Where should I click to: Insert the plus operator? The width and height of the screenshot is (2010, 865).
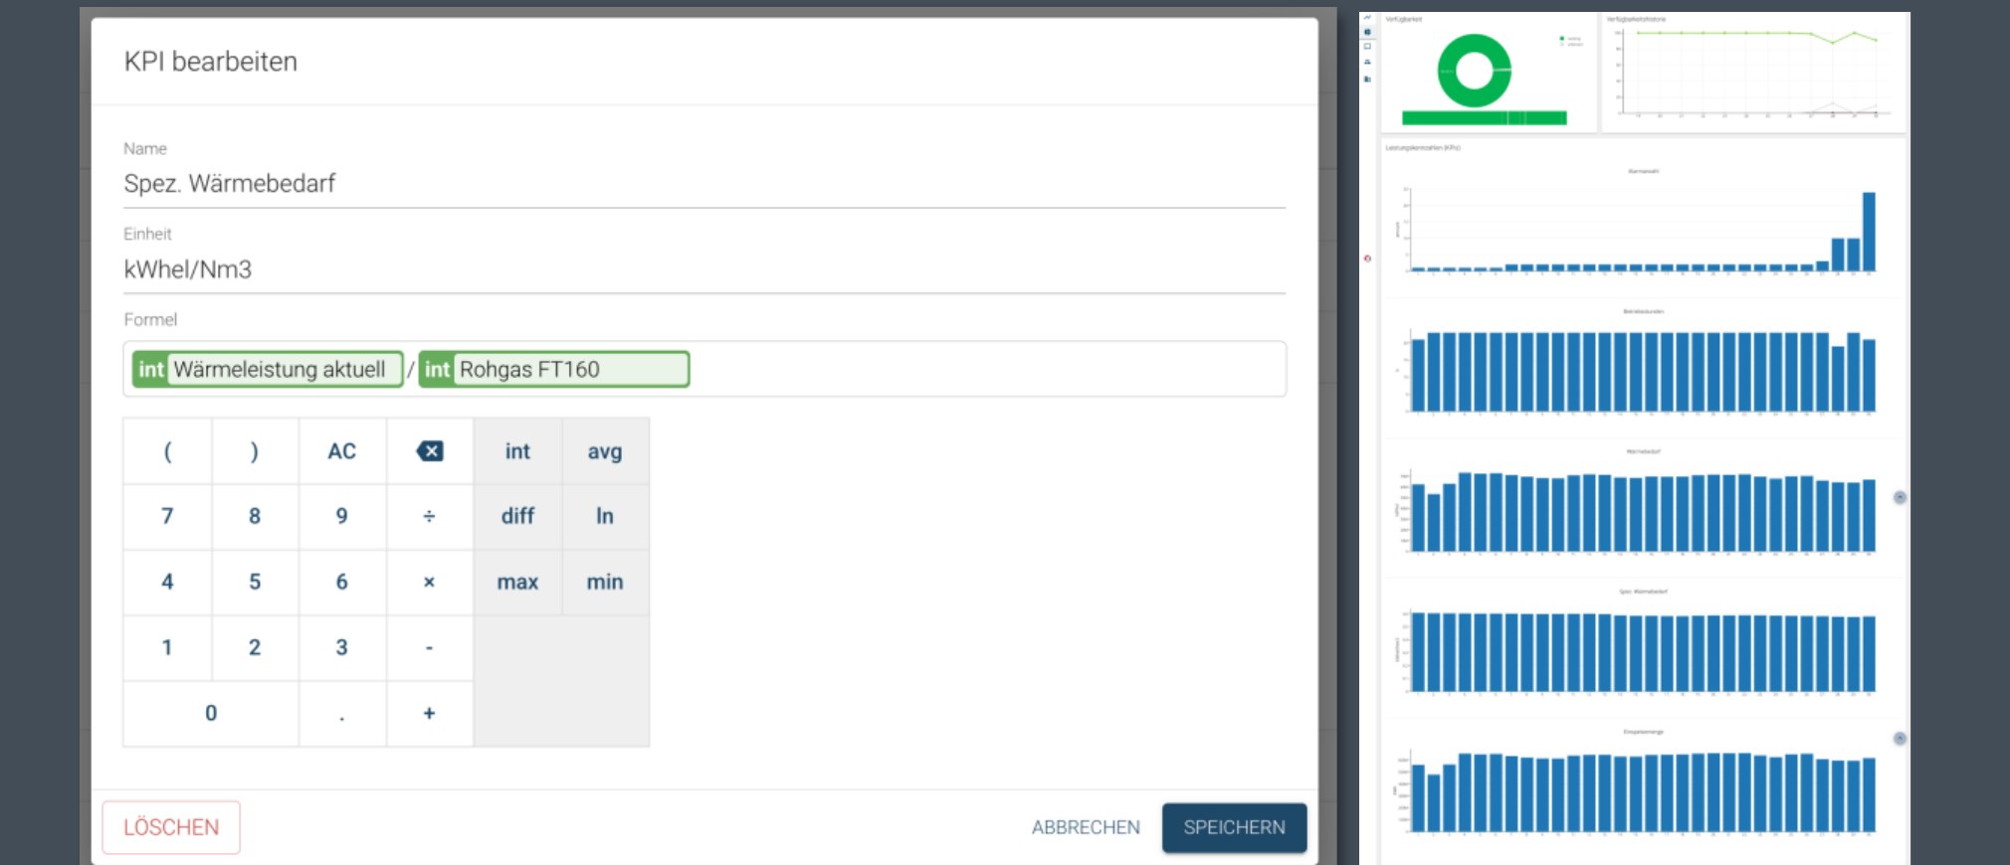point(429,713)
